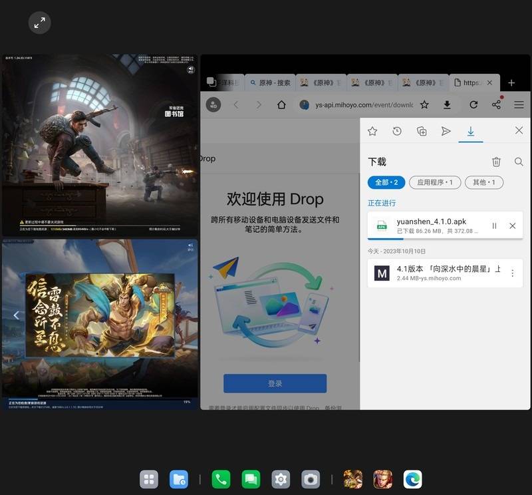Open the browser hamburger menu
Screen dimensions: 532x495
[519, 105]
